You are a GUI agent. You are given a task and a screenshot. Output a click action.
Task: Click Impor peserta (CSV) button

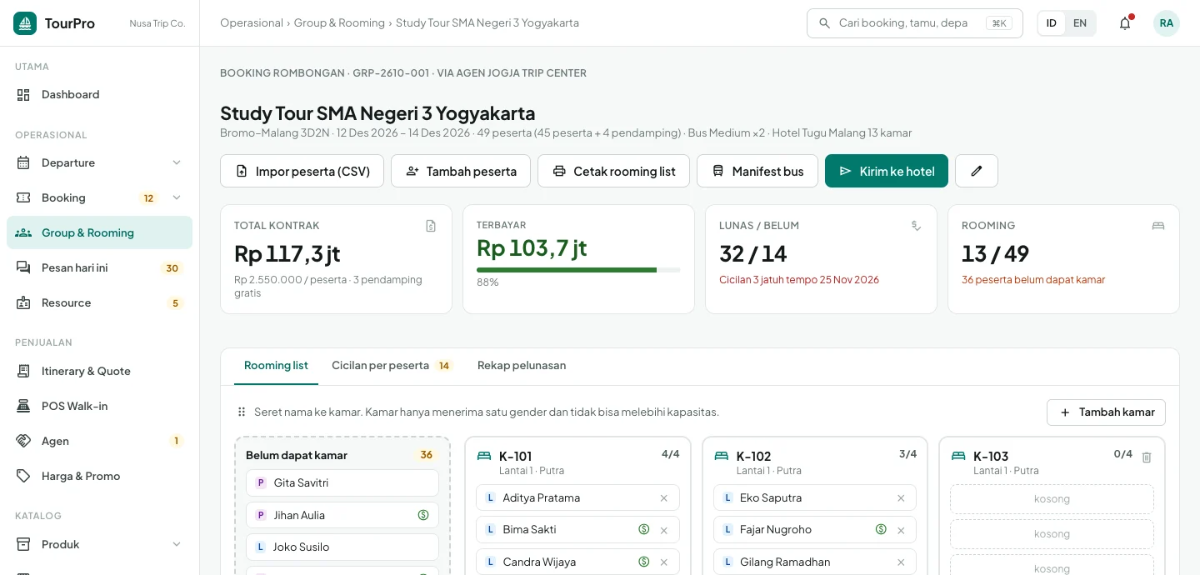(302, 171)
